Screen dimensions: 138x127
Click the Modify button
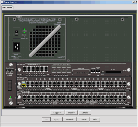(x=71, y=113)
